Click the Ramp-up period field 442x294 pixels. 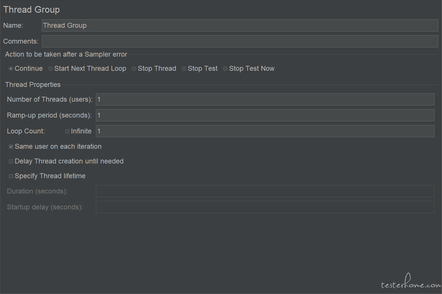pyautogui.click(x=265, y=115)
